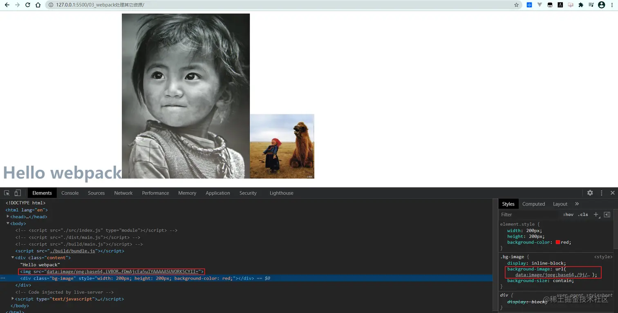Image resolution: width=618 pixels, height=313 pixels.
Task: Click the browser home icon
Action: [37, 4]
